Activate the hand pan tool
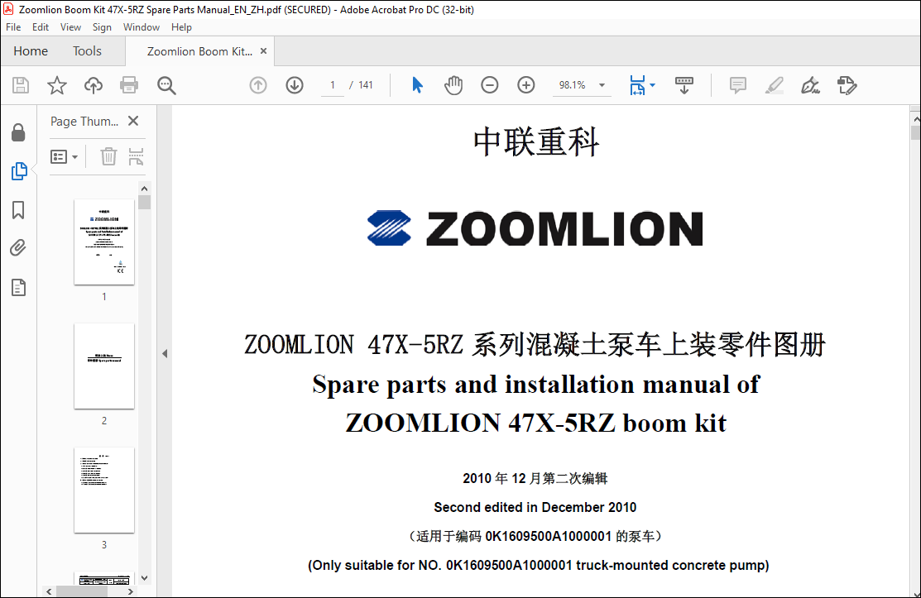Screen dimensions: 921x598 coord(453,85)
